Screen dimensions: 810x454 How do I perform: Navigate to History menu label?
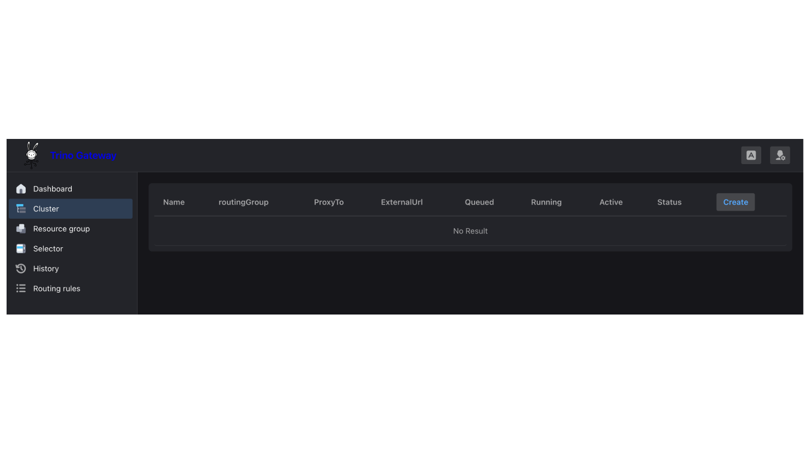[x=46, y=269]
